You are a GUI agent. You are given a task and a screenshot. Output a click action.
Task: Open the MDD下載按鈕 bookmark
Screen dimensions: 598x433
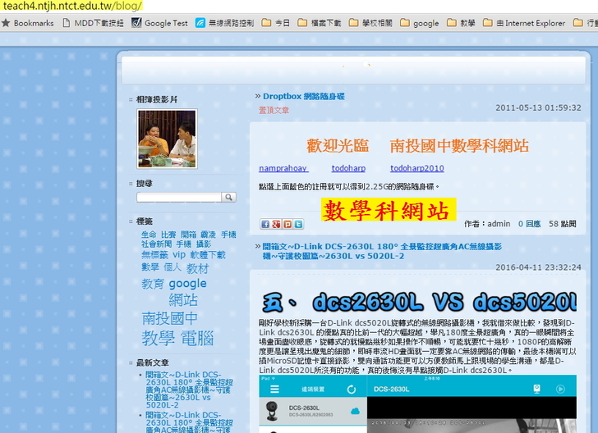point(93,23)
